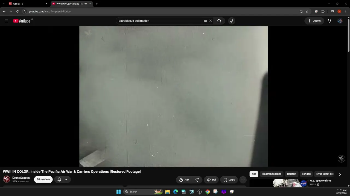Like the video with thumbs up
Screen dimensions: 350x196
click(184, 180)
